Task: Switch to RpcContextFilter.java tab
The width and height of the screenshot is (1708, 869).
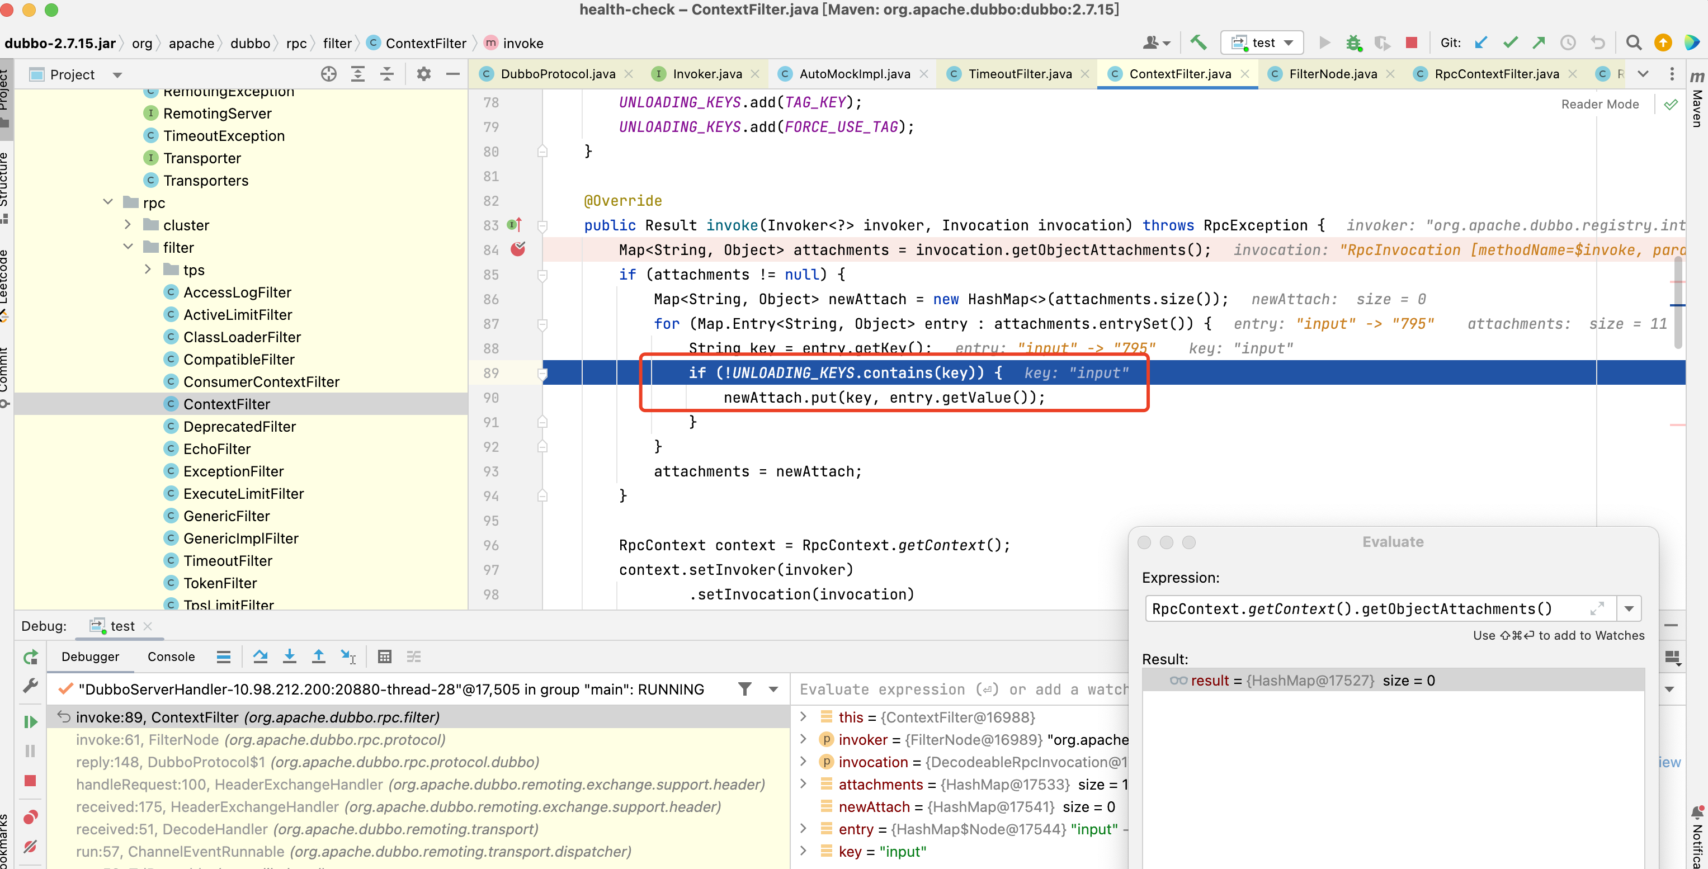Action: tap(1497, 74)
